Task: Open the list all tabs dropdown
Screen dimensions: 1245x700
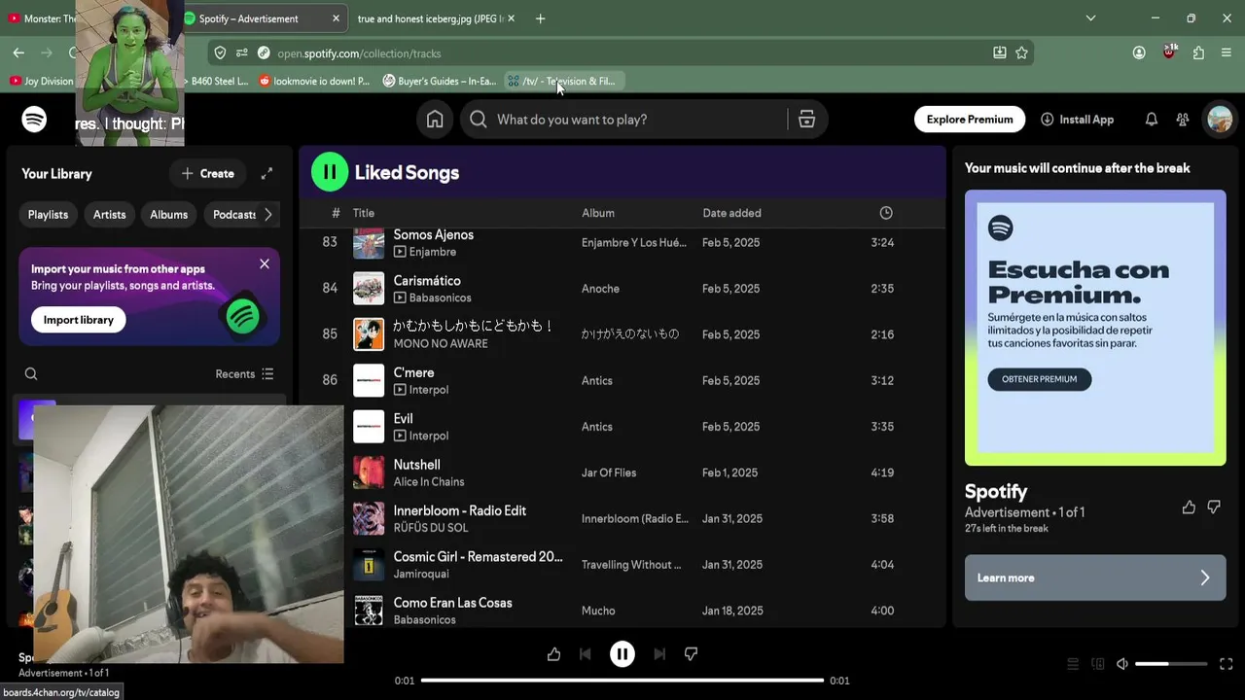Action: 1090,18
